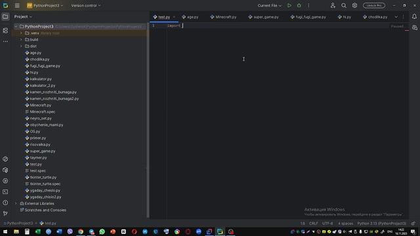Open the Problems tool window
This screenshot has height=236, width=420.
(x=5, y=203)
